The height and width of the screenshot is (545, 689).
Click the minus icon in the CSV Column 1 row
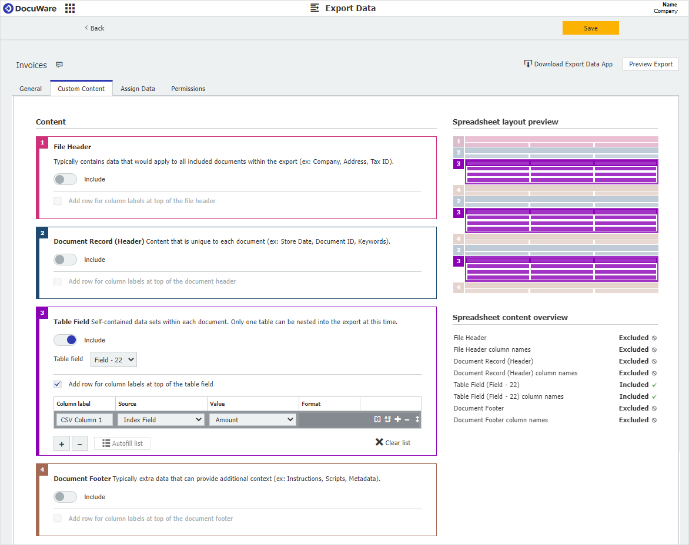click(x=407, y=419)
